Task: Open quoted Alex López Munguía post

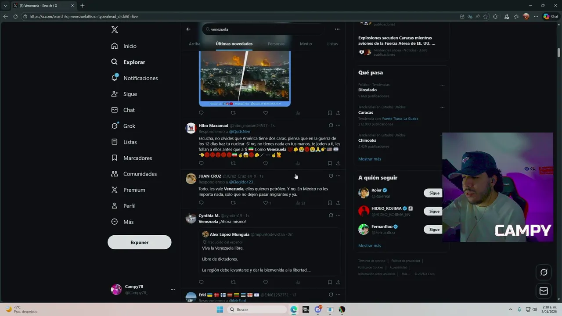Action: point(270,252)
